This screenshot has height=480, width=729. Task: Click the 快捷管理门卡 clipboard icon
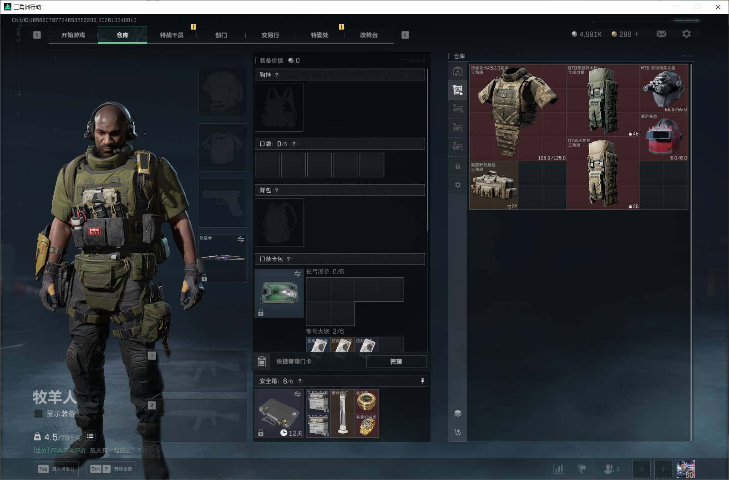pyautogui.click(x=262, y=361)
